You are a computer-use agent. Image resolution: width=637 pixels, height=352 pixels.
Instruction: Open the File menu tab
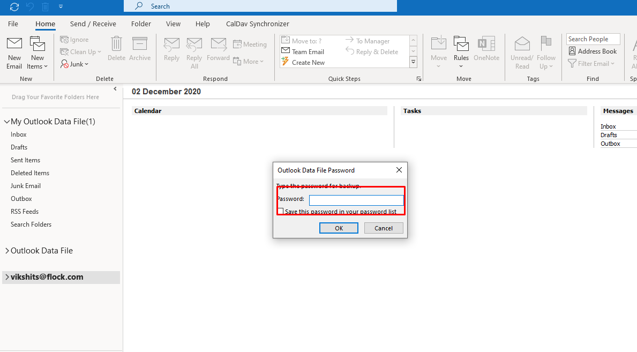[x=13, y=24]
